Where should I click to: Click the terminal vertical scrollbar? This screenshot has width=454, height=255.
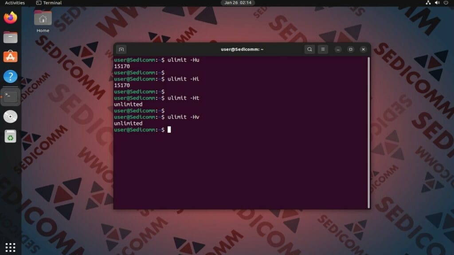368,132
